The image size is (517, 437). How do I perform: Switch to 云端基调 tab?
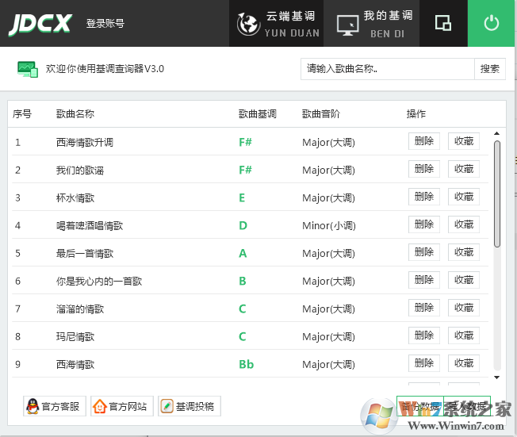tap(278, 24)
